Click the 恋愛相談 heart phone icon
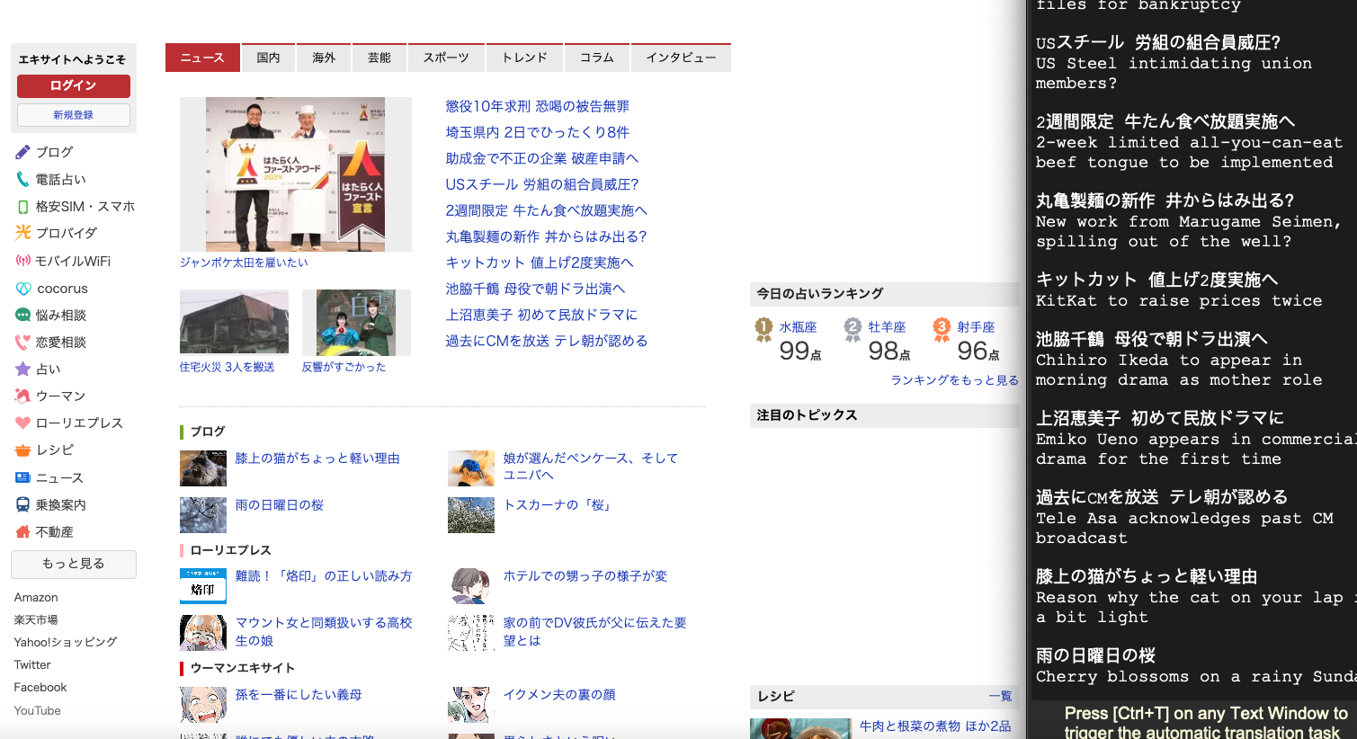The image size is (1357, 739). coord(23,342)
